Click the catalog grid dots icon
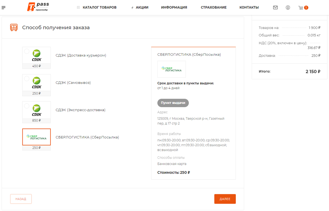329x211 pixels. point(78,8)
